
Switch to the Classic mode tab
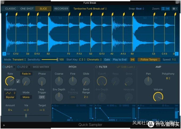coord(11,9)
